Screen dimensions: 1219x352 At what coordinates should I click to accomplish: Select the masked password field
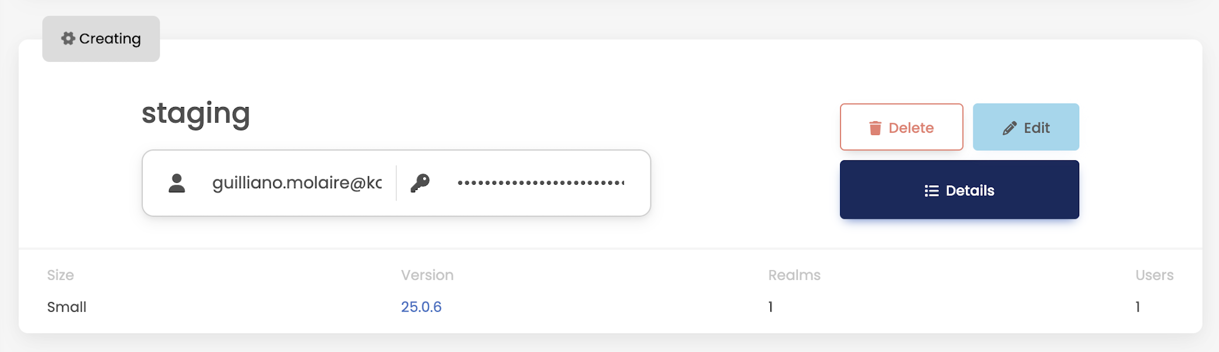point(541,183)
